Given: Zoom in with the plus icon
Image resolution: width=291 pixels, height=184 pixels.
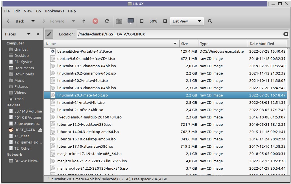Looking at the screenshot, I should coord(165,21).
